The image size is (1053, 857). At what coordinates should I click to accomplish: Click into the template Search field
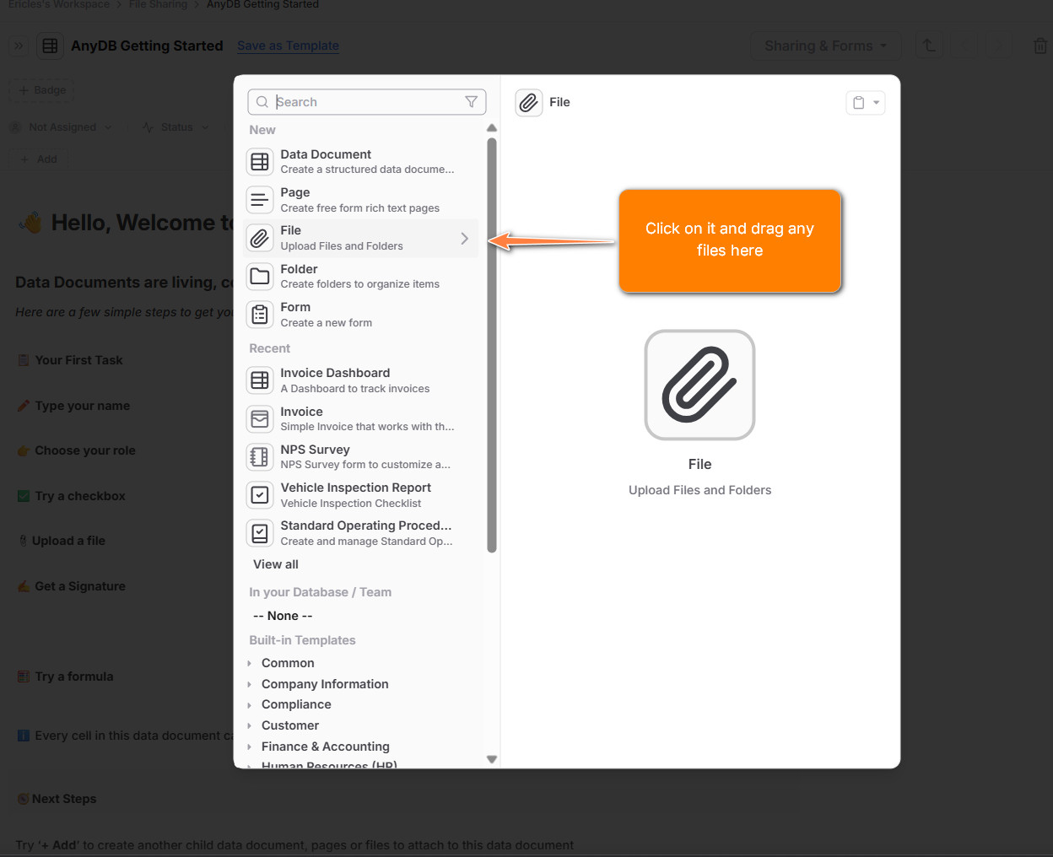[367, 102]
